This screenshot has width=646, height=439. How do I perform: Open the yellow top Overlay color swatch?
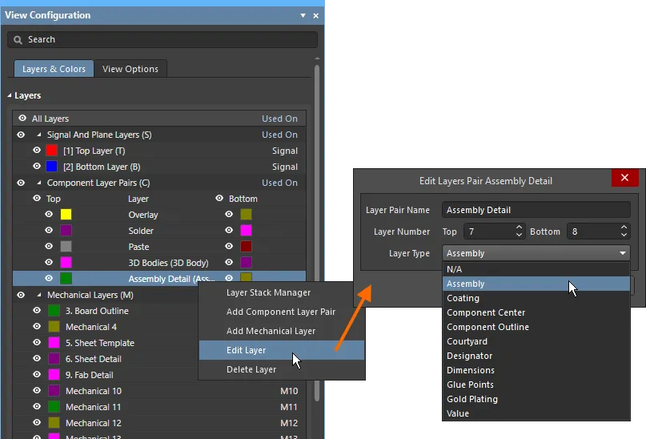pos(66,215)
